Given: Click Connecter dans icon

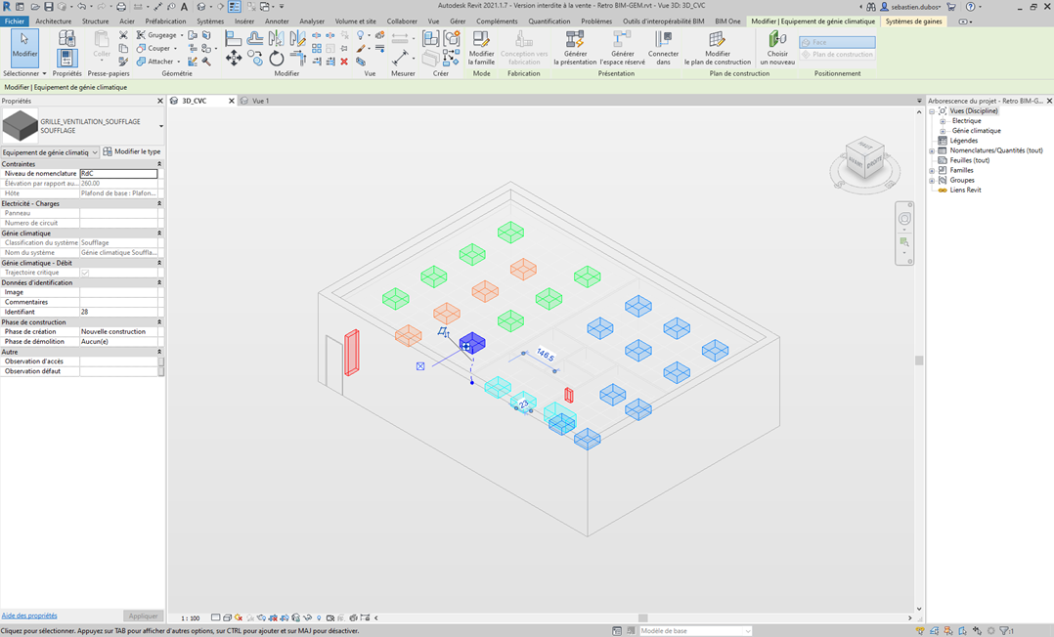Looking at the screenshot, I should pyautogui.click(x=663, y=47).
